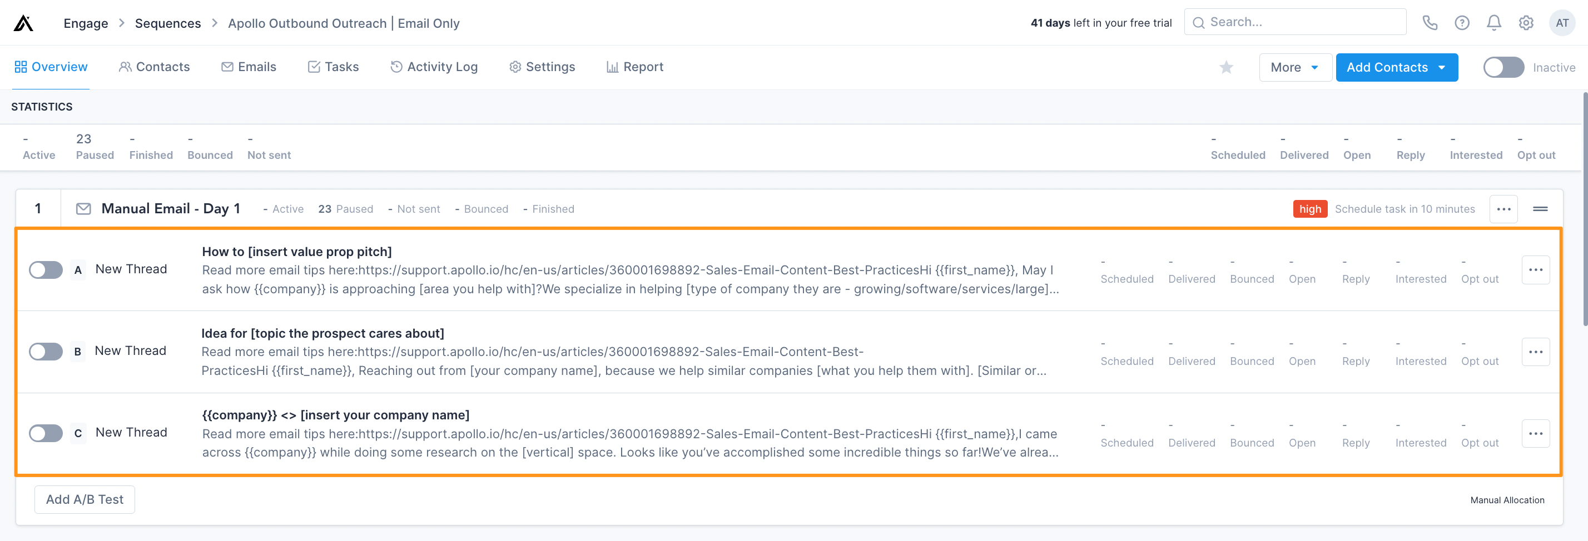Click the envelope icon beside Manual Email - Day 1

tap(83, 209)
